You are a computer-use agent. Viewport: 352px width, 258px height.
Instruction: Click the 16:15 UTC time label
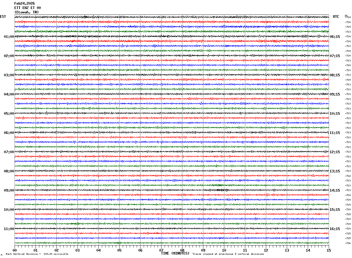(335, 229)
